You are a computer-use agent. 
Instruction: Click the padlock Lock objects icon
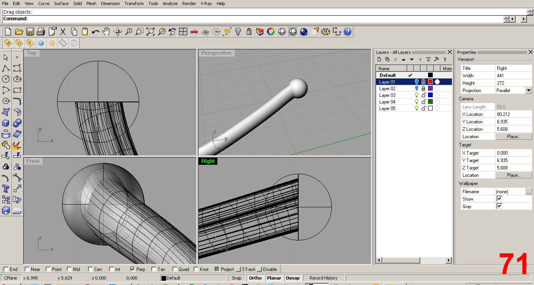249,32
